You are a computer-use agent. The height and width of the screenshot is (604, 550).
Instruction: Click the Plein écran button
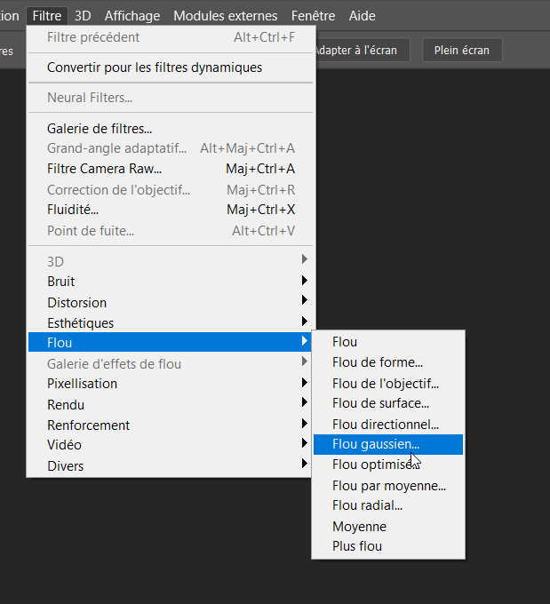tap(462, 50)
